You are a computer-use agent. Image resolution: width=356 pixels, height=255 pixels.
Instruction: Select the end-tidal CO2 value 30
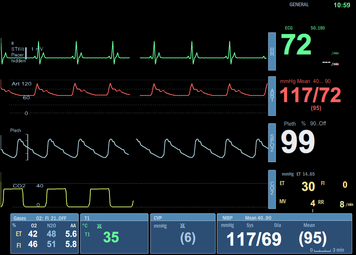click(x=308, y=187)
